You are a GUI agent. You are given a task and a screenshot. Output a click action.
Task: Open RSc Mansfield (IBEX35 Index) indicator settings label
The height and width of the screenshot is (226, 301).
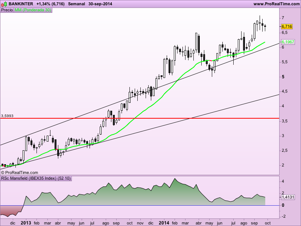[x=36, y=178]
